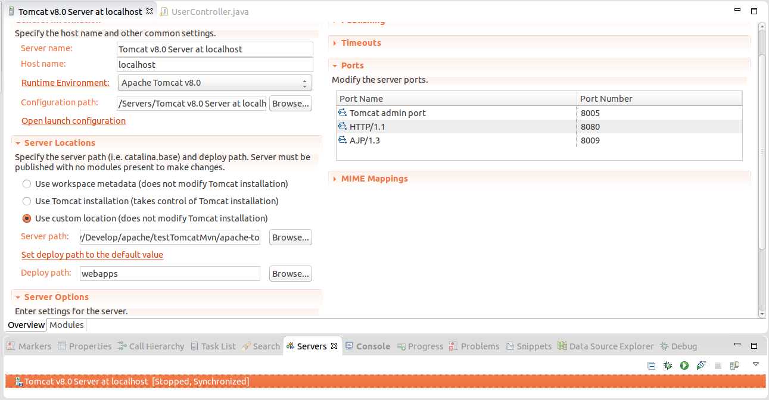The height and width of the screenshot is (400, 769).
Task: Start the server in debug mode
Action: click(668, 365)
